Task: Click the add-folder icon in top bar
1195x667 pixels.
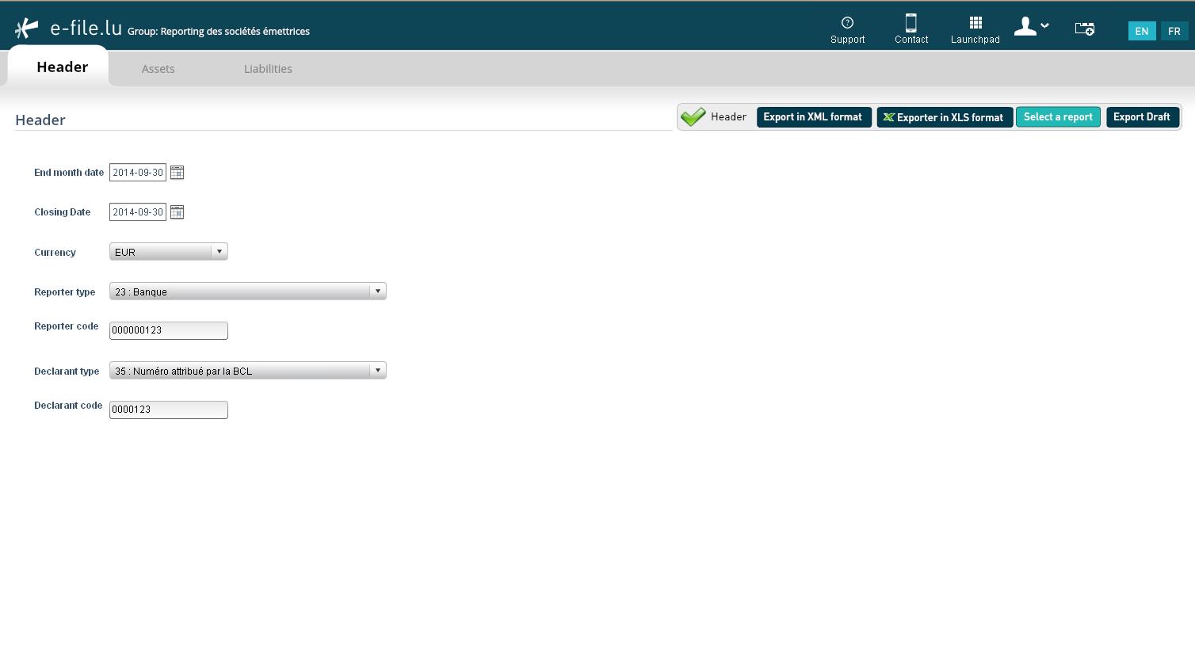Action: pos(1084,29)
